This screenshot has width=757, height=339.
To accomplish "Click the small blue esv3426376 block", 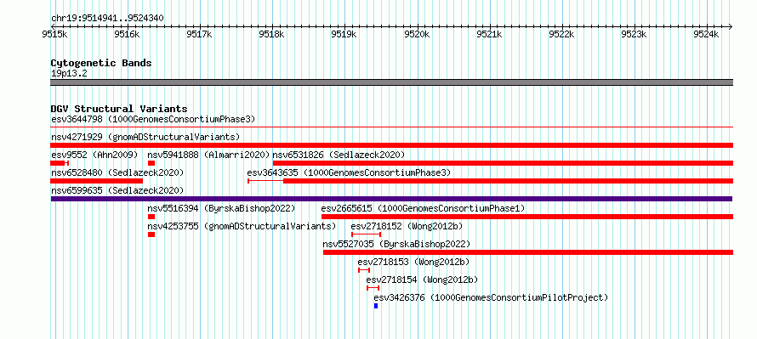I will pos(376,306).
